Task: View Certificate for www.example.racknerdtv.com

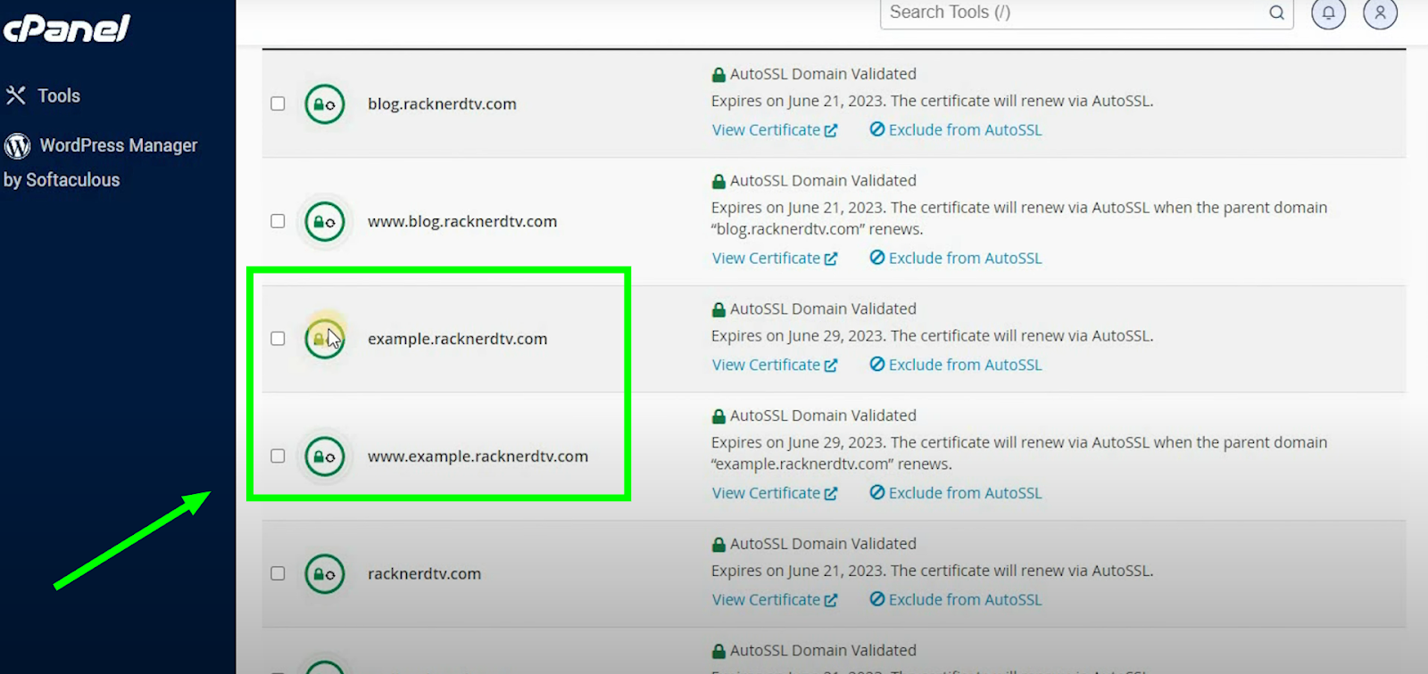Action: [775, 493]
